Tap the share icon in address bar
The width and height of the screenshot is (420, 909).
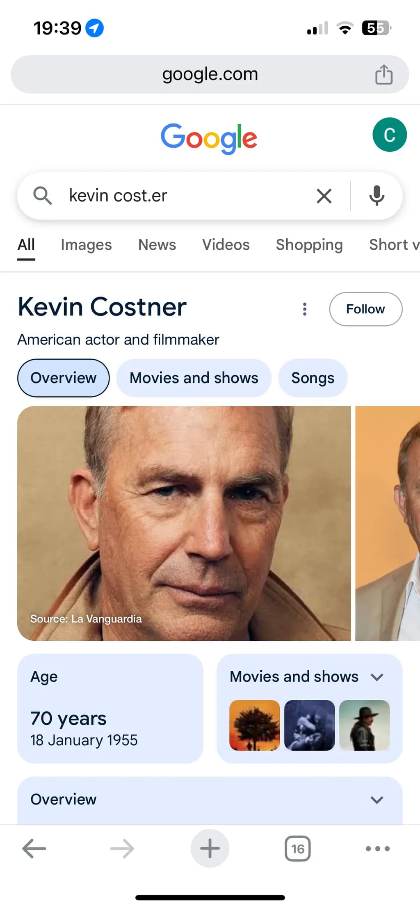[384, 74]
